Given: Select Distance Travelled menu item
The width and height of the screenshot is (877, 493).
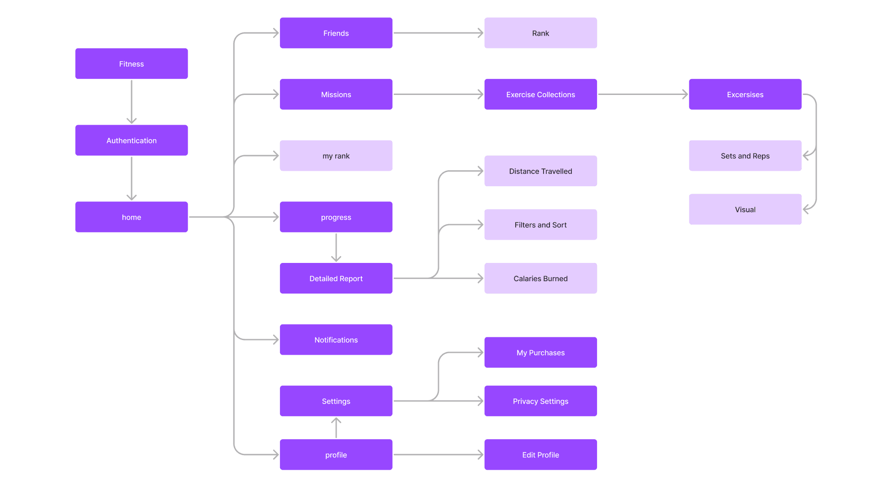Looking at the screenshot, I should [x=541, y=170].
